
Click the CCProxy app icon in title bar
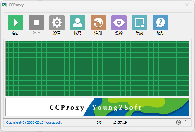pyautogui.click(x=4, y=5)
